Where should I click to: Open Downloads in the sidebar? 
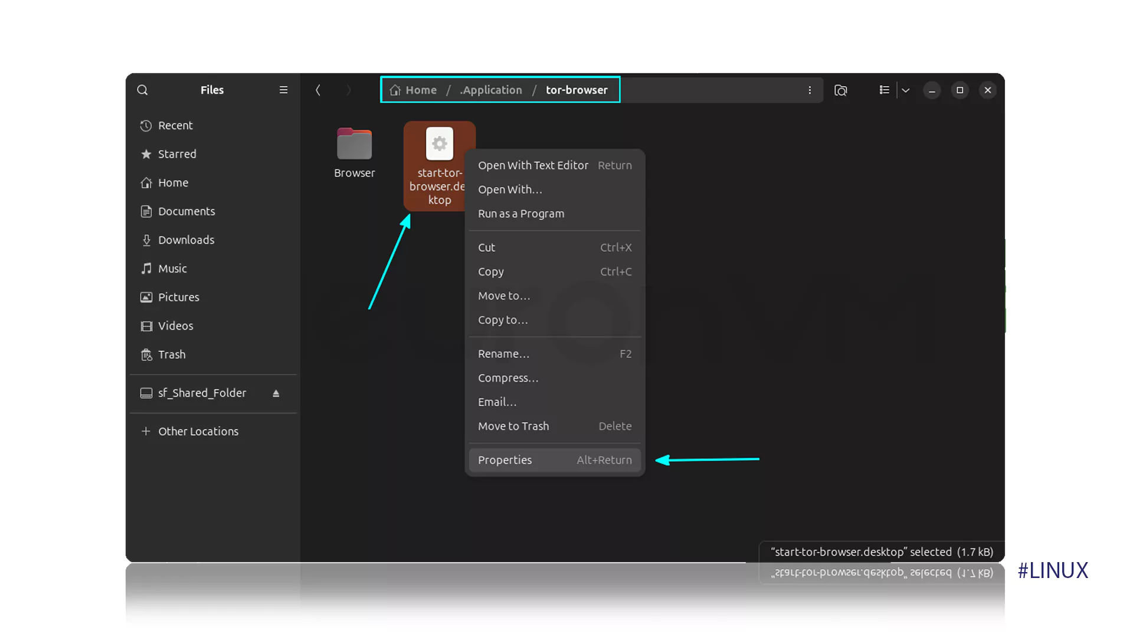click(213, 240)
